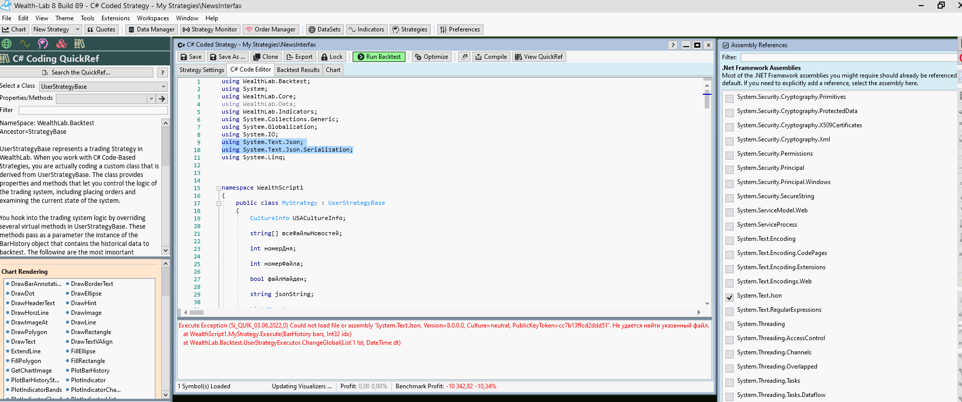962x402 pixels.
Task: Switch to the Chart tab
Action: (x=333, y=70)
